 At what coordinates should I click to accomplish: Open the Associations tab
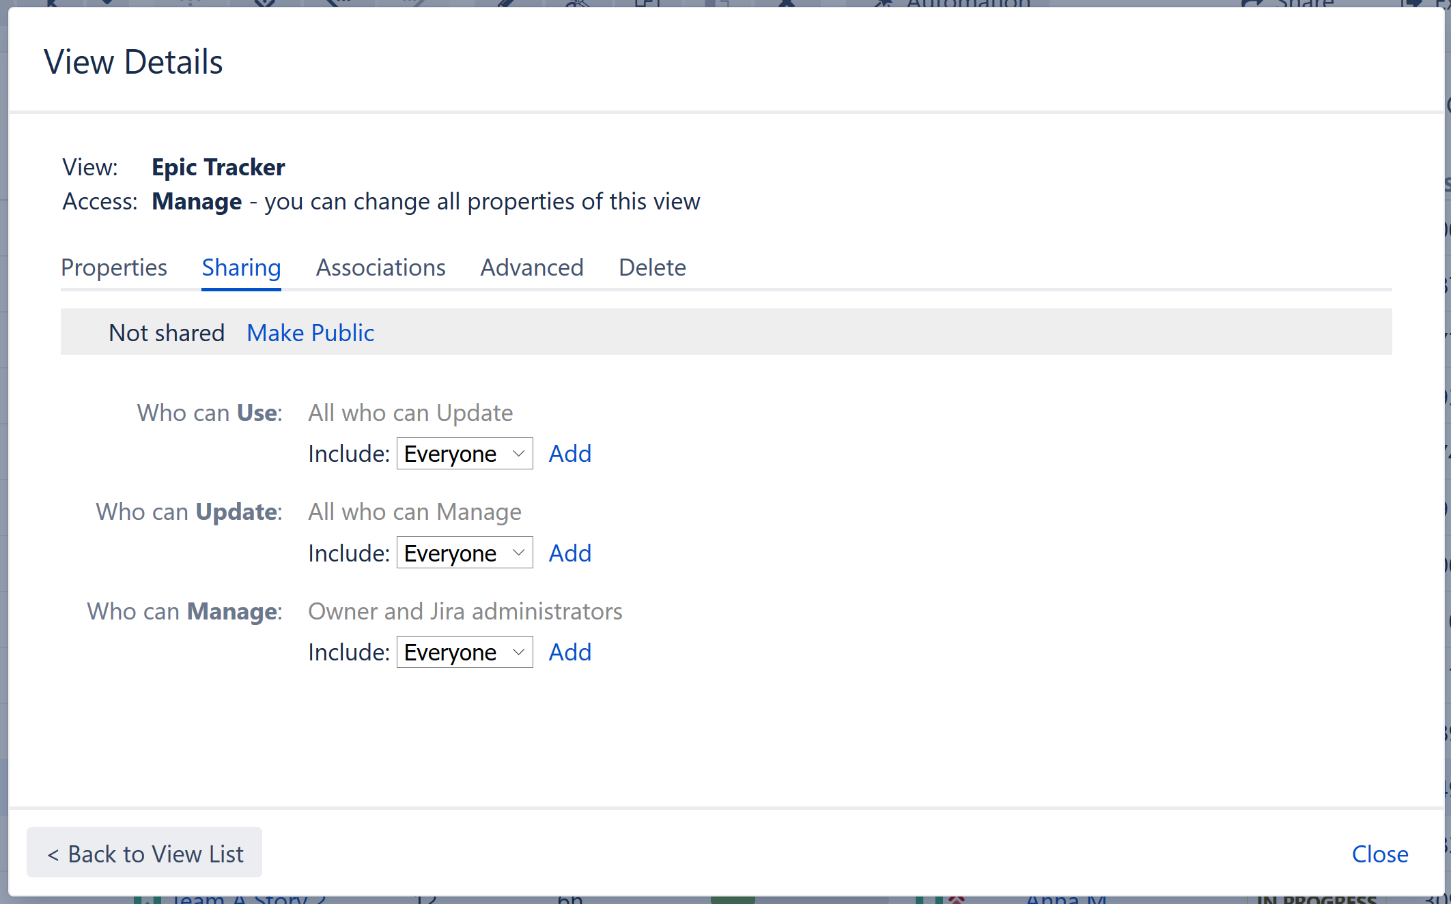point(380,267)
